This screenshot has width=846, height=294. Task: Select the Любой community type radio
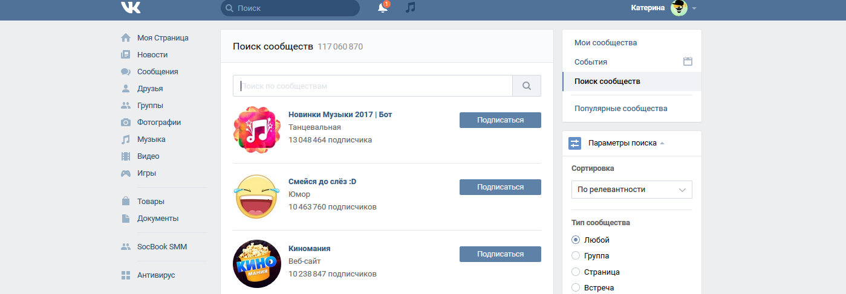[x=576, y=240]
